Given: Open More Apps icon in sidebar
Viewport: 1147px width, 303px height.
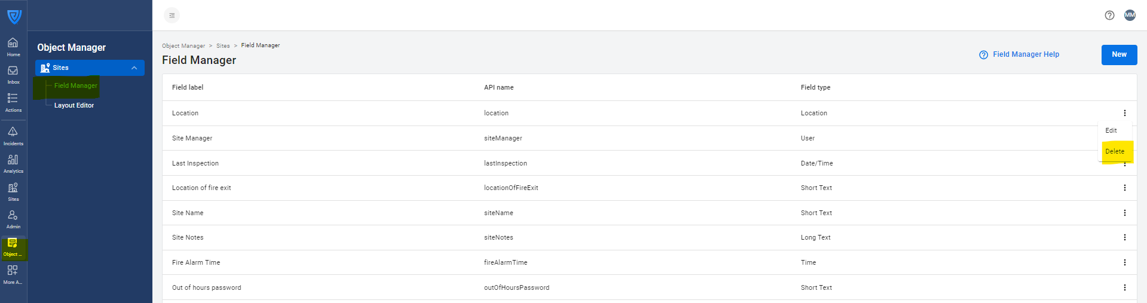Looking at the screenshot, I should (13, 274).
